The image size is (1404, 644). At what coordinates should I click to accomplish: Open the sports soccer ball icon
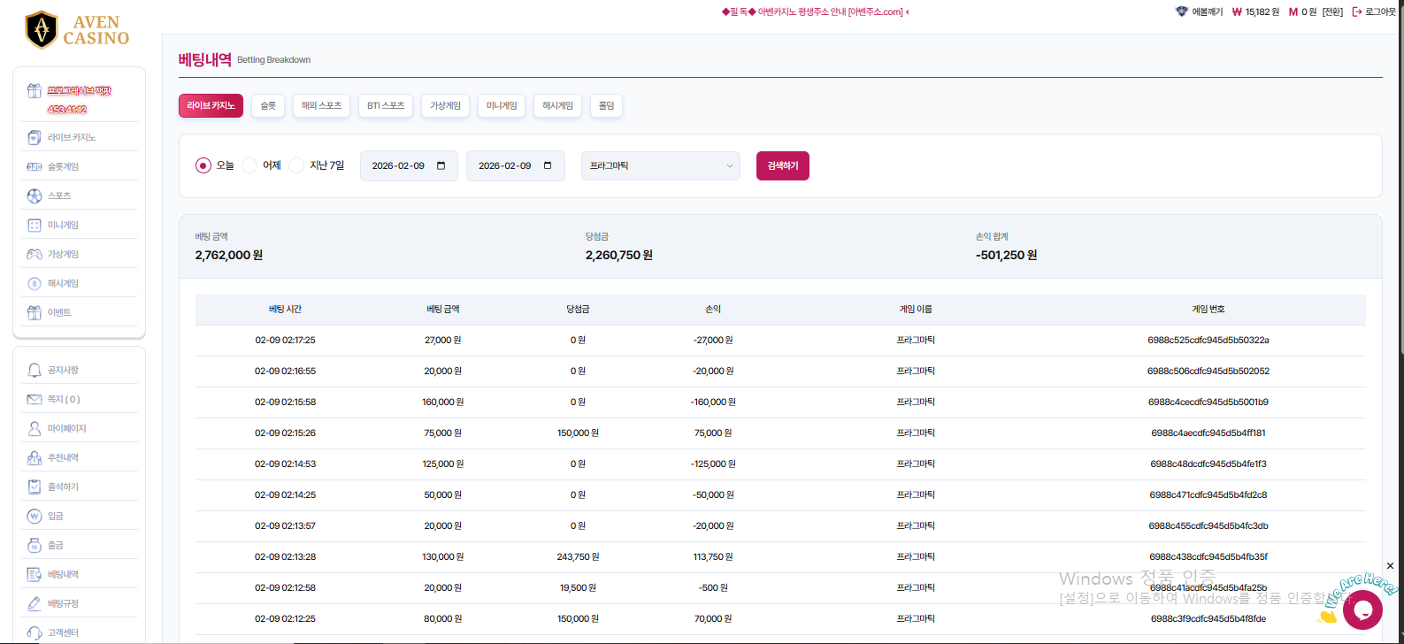coord(35,195)
